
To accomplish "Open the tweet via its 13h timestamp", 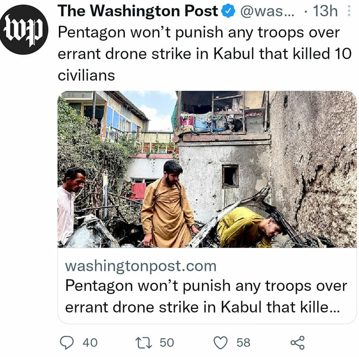I will coord(325,11).
